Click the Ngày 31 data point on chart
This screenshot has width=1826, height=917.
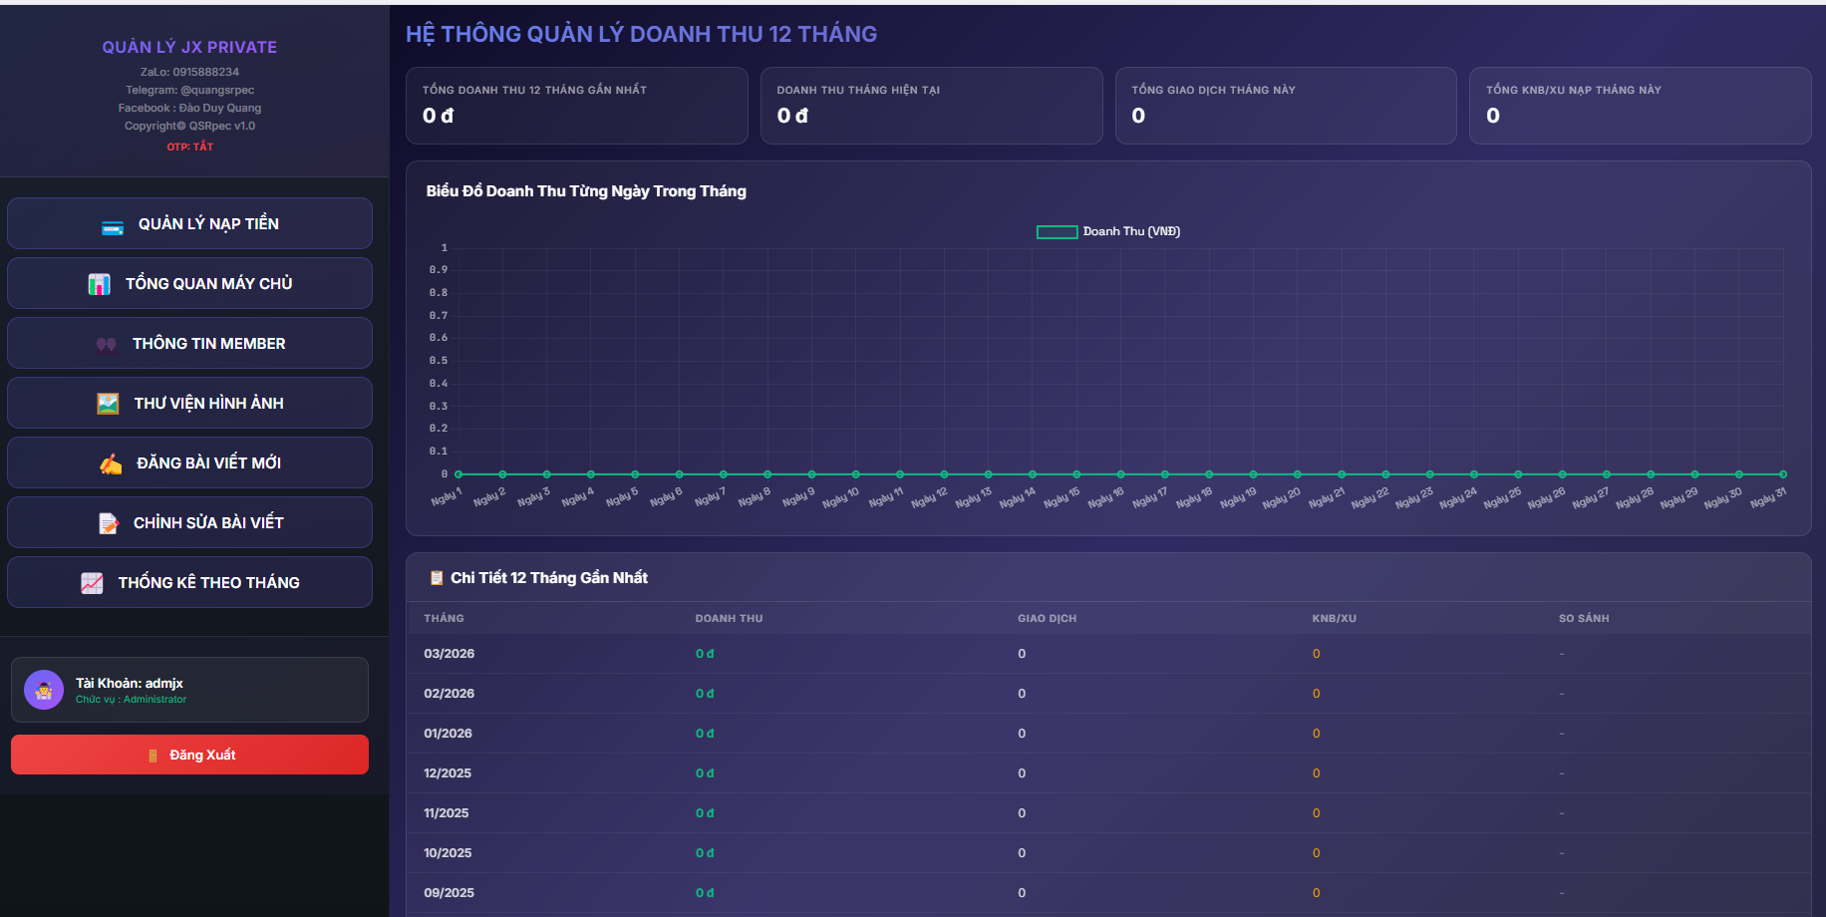click(1782, 474)
